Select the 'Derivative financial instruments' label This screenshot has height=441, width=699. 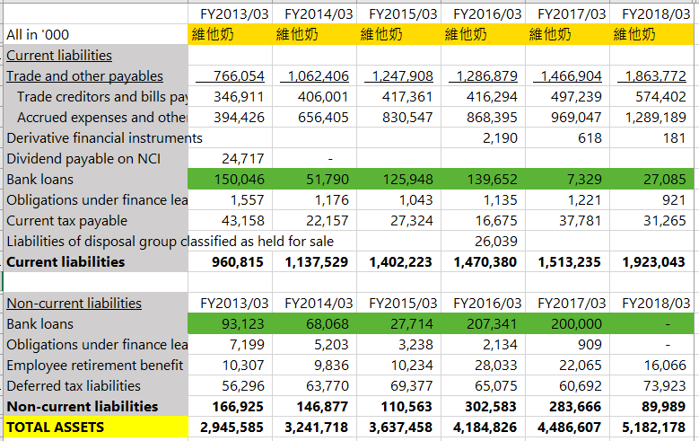(104, 138)
